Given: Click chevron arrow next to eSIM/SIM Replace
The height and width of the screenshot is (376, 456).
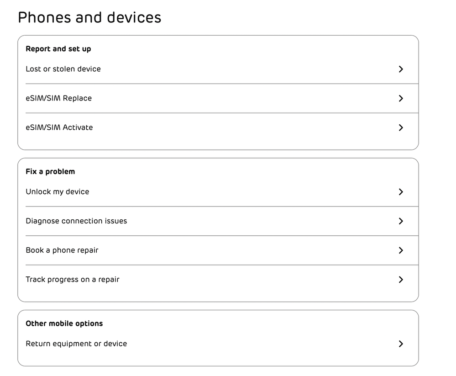Looking at the screenshot, I should pos(401,98).
